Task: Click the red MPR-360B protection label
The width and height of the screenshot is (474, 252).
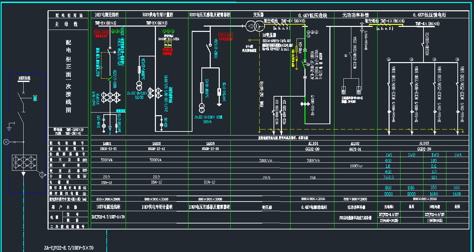Action: [102, 32]
